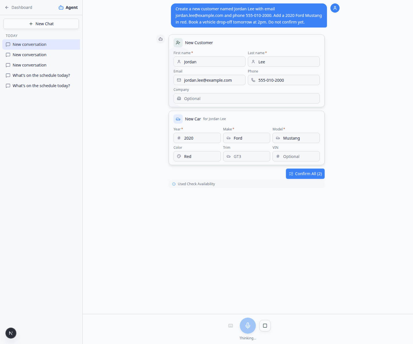This screenshot has width=413, height=344.
Task: Edit the Email field
Action: click(x=209, y=80)
